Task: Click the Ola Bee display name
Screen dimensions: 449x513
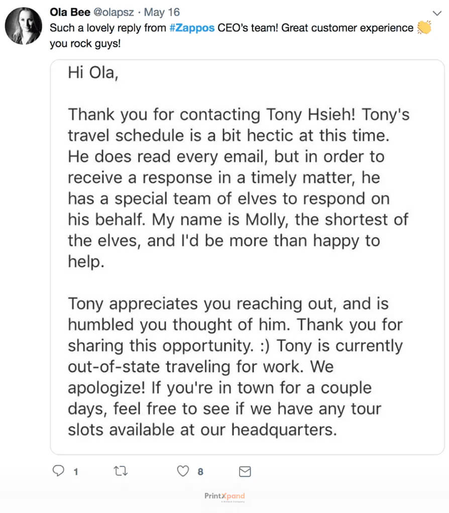Action: (68, 12)
